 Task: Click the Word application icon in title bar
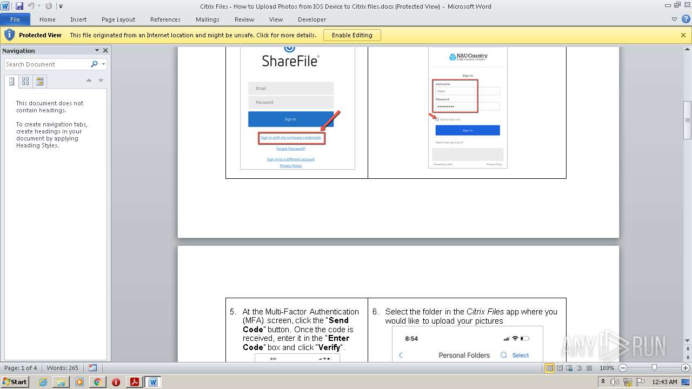pyautogui.click(x=5, y=6)
